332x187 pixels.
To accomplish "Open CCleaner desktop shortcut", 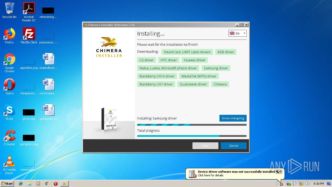I will pyautogui.click(x=9, y=138).
